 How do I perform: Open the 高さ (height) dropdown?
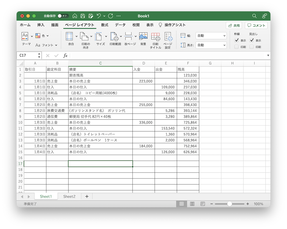tap(211, 45)
